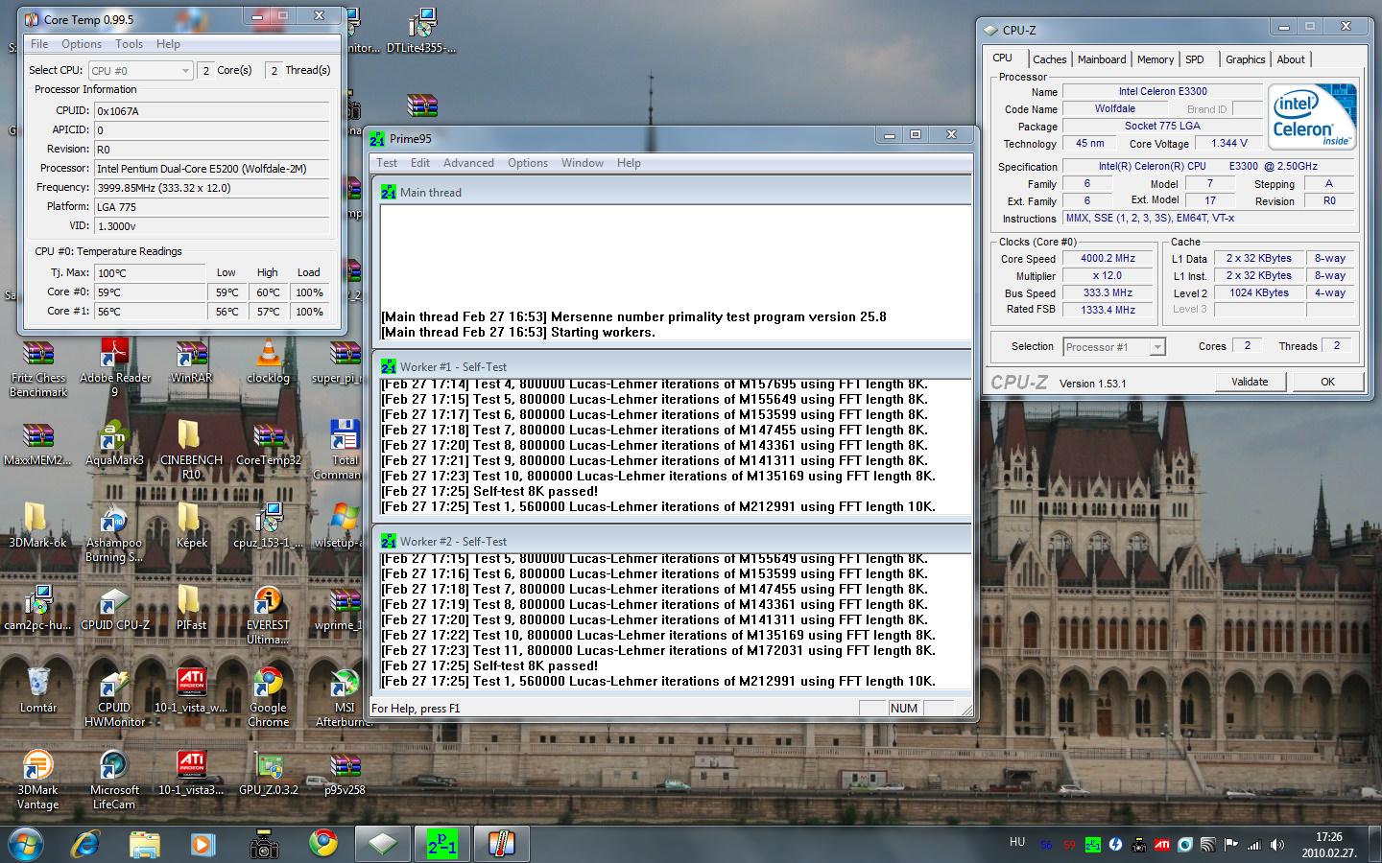Open Google Chrome desktop shortcut

point(268,698)
